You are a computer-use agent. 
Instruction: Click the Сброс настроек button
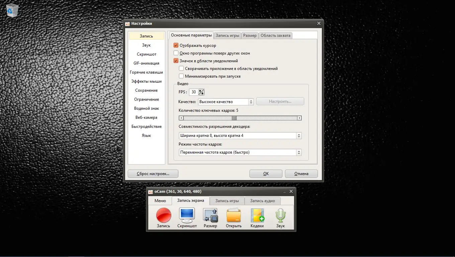(153, 174)
